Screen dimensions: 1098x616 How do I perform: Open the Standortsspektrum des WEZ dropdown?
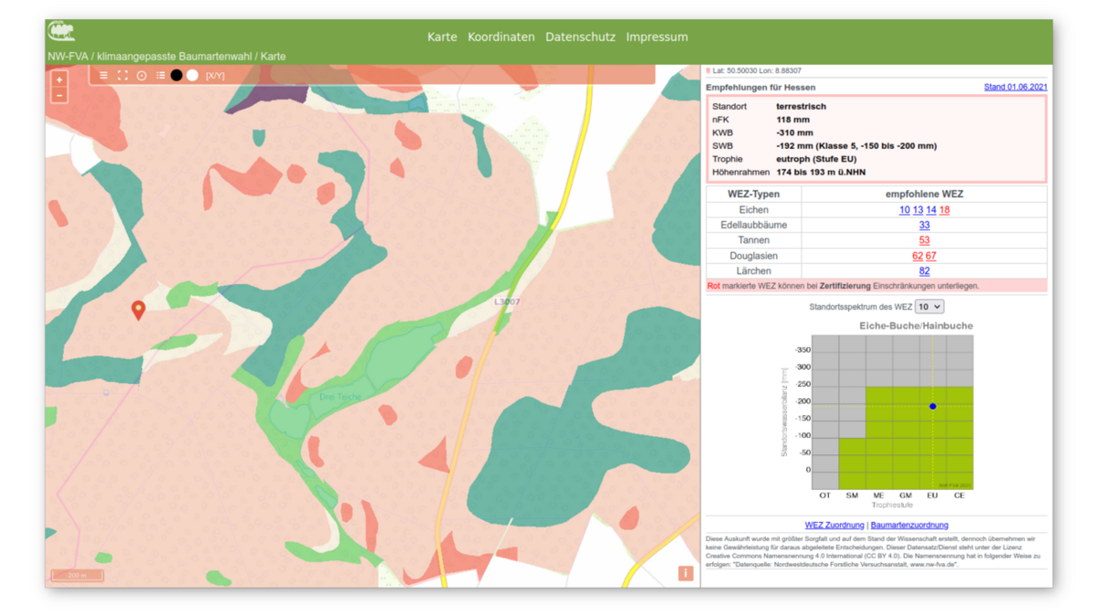[929, 307]
